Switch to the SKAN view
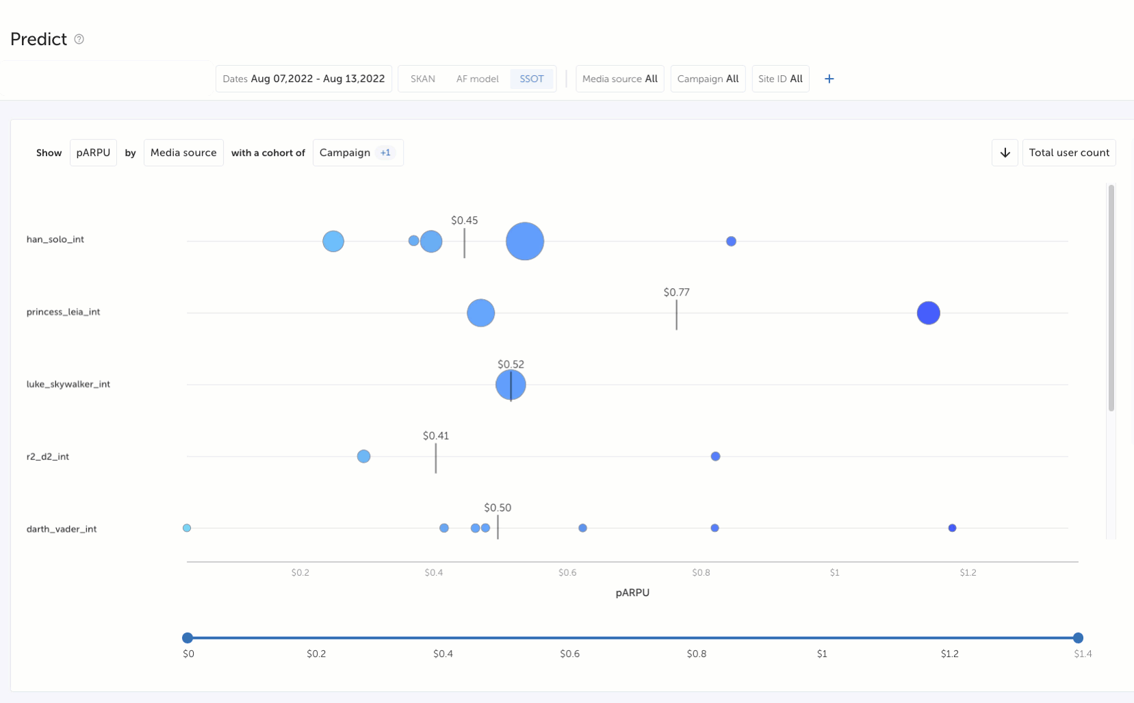 (x=423, y=79)
